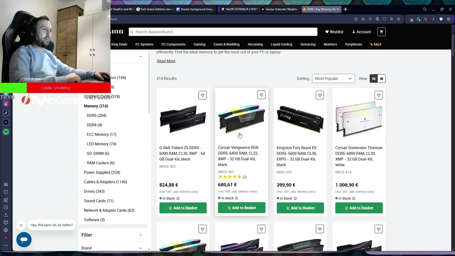
Task: Click the snapshot camera icon in address bar
Action: coord(363,19)
